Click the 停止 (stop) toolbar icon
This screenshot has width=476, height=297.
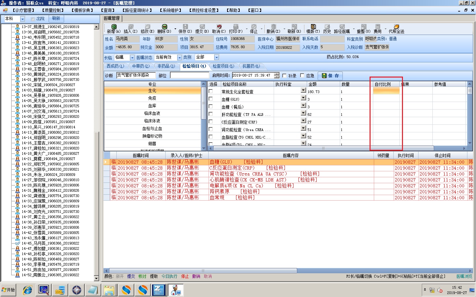254,27
